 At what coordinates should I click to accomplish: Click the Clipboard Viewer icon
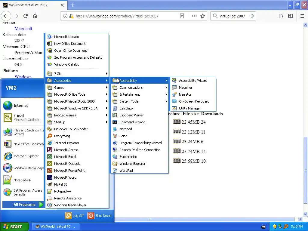[x=115, y=115]
